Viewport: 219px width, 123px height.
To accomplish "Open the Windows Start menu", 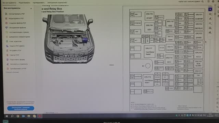I will click(7, 116).
